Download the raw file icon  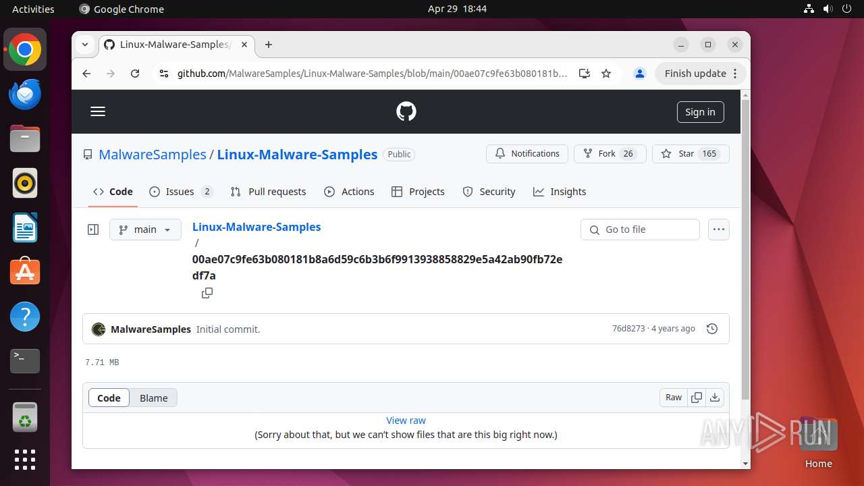pyautogui.click(x=715, y=398)
